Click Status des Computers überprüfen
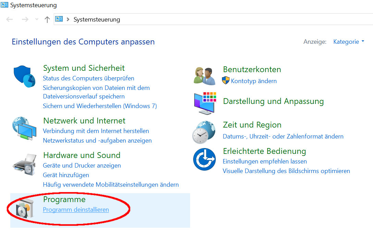Viewport: 373px width, 238px height. (88, 78)
